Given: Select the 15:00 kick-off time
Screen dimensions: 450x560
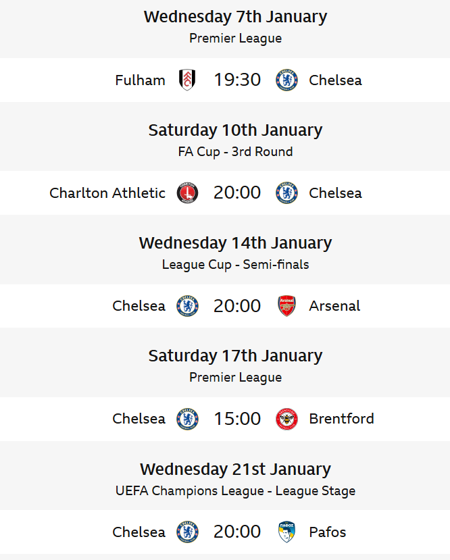Looking at the screenshot, I should [x=237, y=419].
